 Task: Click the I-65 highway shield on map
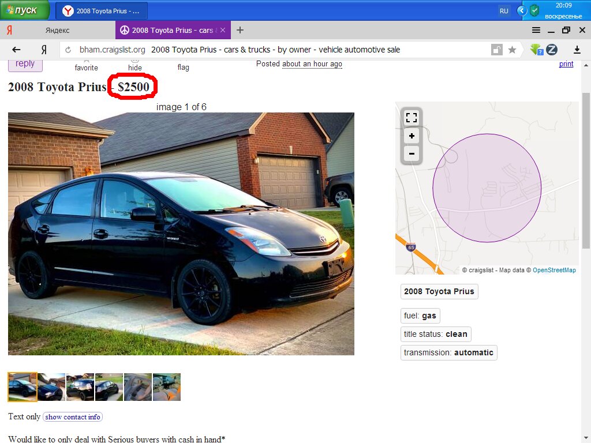point(411,247)
